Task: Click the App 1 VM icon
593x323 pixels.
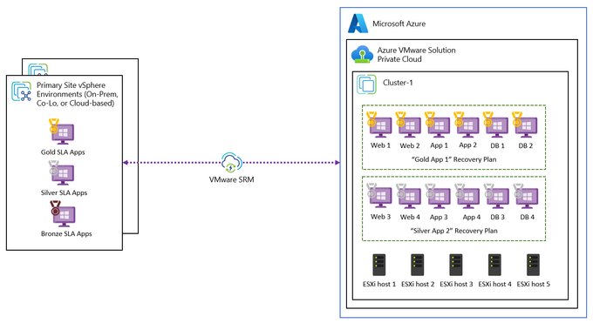Action: [x=437, y=125]
